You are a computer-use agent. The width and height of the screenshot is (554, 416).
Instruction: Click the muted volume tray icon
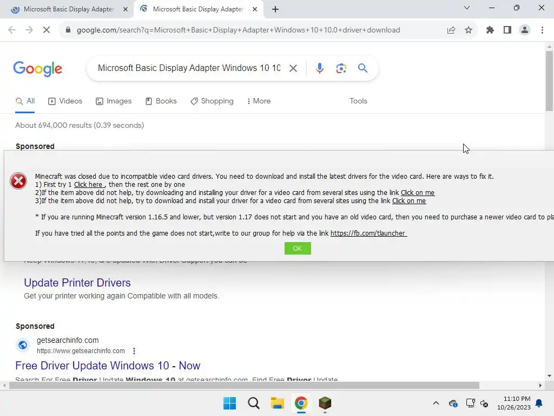tap(484, 403)
